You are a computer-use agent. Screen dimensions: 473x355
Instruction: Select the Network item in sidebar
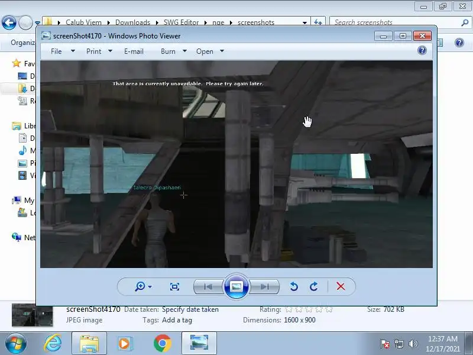[x=24, y=237]
